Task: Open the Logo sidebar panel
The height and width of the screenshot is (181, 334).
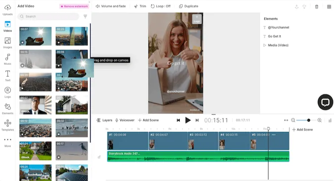Action: [x=7, y=92]
